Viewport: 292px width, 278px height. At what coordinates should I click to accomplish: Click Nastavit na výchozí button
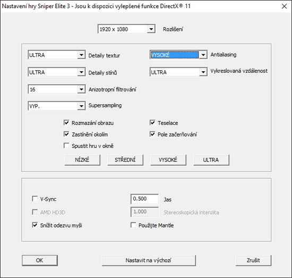(x=149, y=260)
